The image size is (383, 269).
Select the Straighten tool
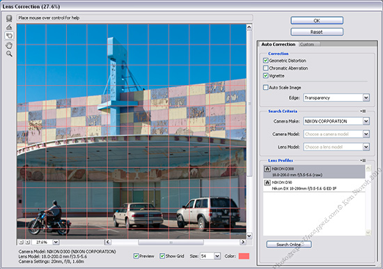click(x=9, y=26)
